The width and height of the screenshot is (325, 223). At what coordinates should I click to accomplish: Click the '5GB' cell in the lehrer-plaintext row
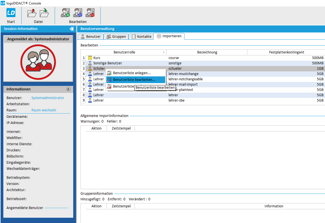[286, 90]
